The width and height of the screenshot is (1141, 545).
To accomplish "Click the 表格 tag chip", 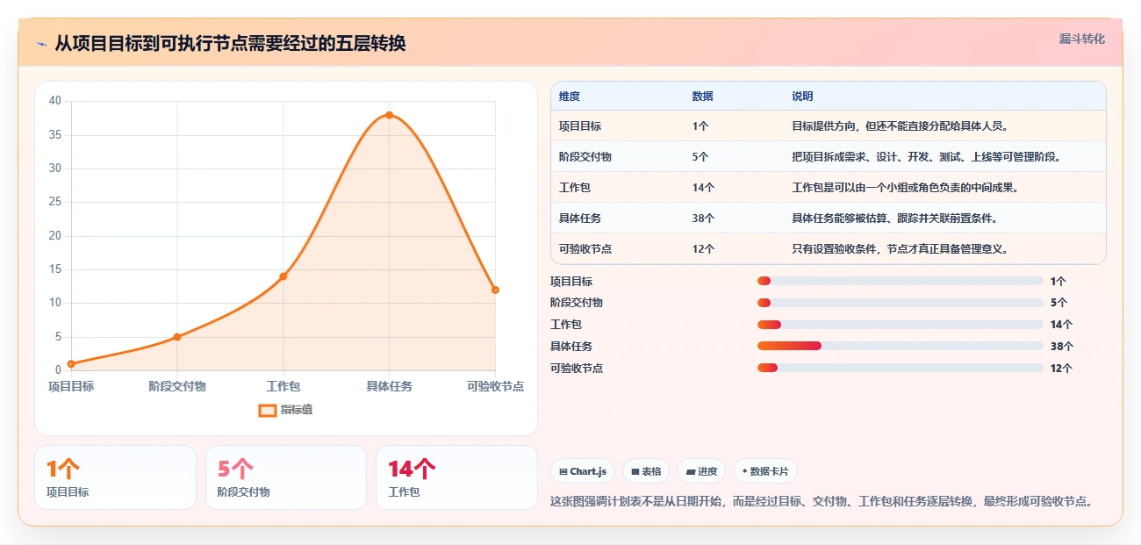I will 646,471.
